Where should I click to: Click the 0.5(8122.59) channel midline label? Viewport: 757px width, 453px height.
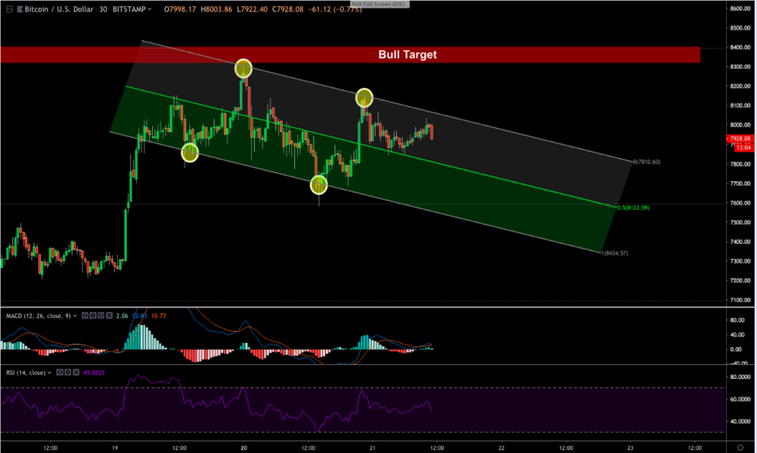point(633,208)
